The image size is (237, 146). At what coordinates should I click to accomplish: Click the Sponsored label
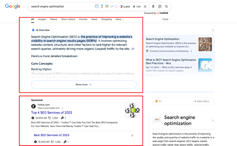pyautogui.click(x=37, y=100)
